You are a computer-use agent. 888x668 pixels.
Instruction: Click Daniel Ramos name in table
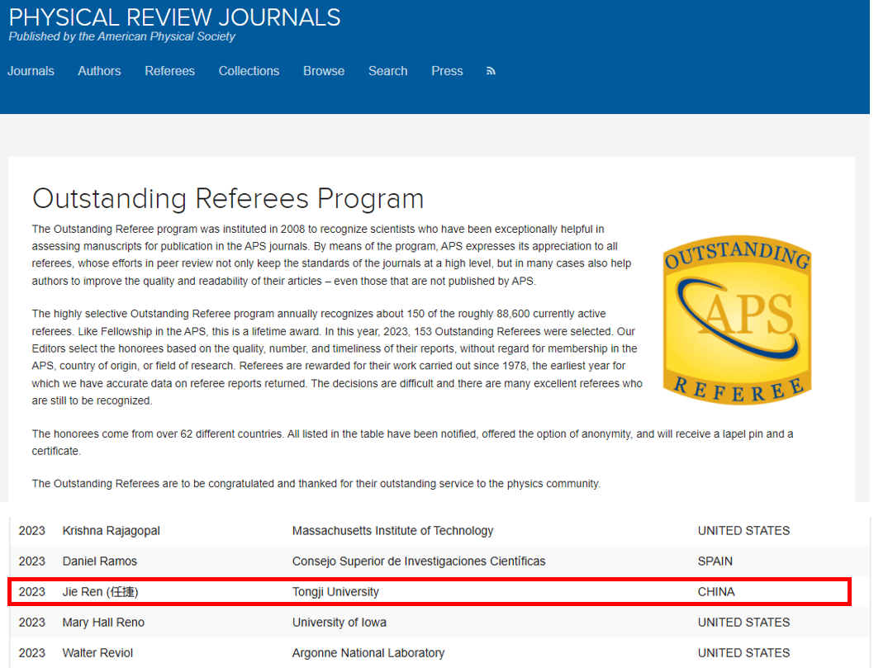(99, 561)
